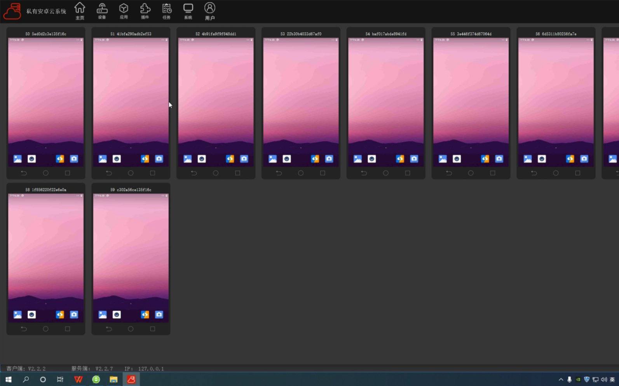Open blue Camera app on device 55

click(499, 159)
